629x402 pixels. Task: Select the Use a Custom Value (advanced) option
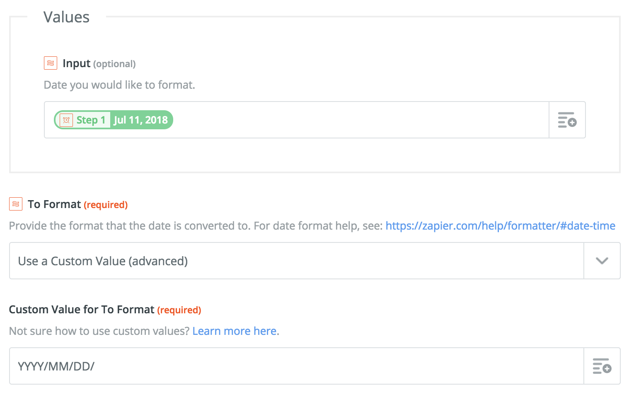102,261
